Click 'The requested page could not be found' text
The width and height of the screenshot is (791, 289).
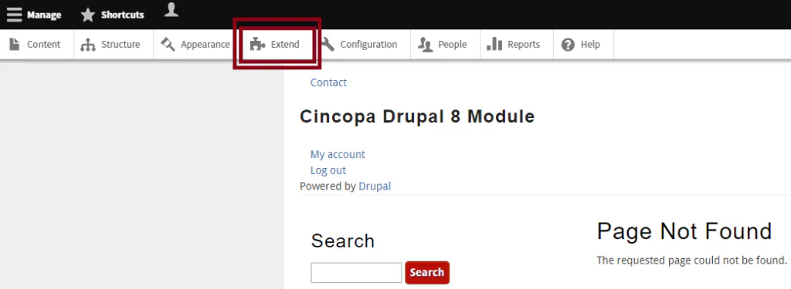tap(691, 260)
